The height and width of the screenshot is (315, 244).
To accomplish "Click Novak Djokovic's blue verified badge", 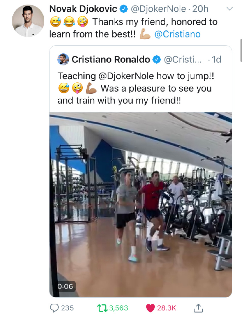I will click(x=124, y=9).
